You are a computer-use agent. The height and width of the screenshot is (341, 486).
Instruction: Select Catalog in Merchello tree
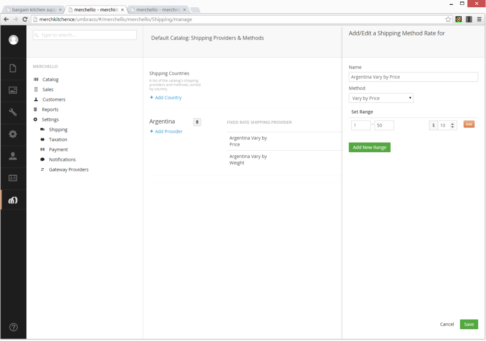pyautogui.click(x=50, y=79)
